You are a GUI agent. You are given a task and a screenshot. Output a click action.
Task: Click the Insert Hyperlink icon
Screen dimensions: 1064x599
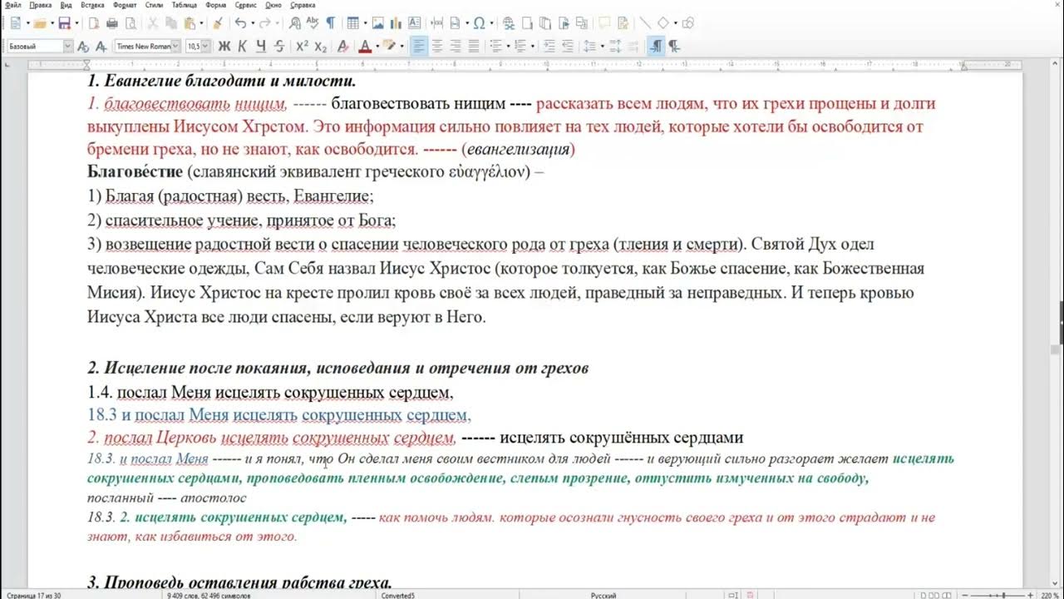(x=509, y=23)
